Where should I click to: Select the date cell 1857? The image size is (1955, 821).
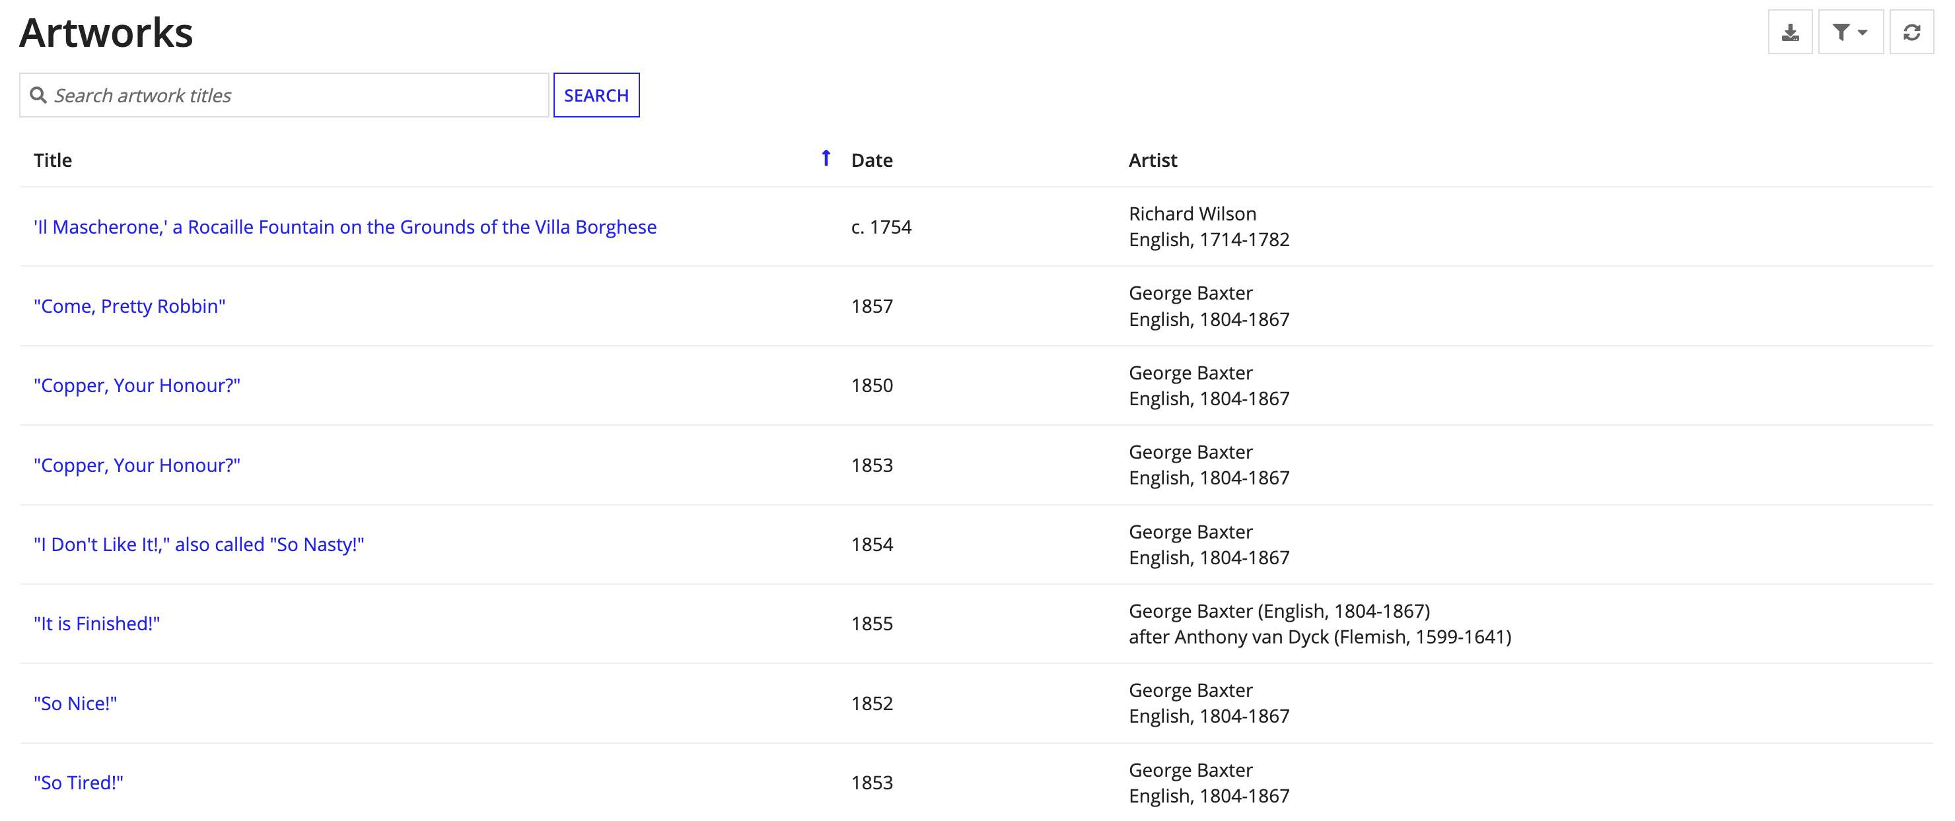pos(872,306)
